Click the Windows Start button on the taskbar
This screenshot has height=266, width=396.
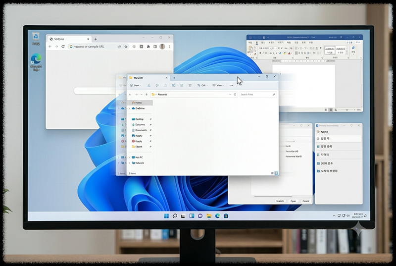166,216
